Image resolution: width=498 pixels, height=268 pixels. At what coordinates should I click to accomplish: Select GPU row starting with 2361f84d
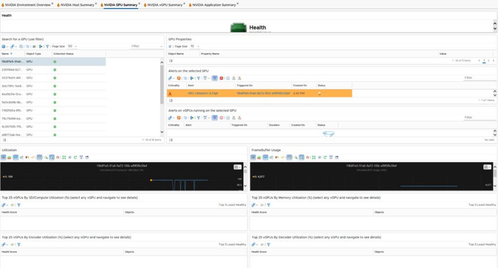(x=53, y=70)
